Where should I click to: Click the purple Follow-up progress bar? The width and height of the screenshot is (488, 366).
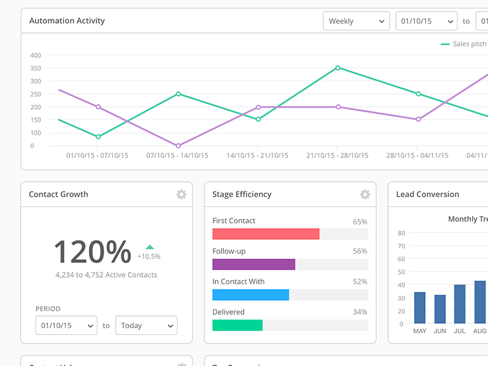tap(254, 265)
